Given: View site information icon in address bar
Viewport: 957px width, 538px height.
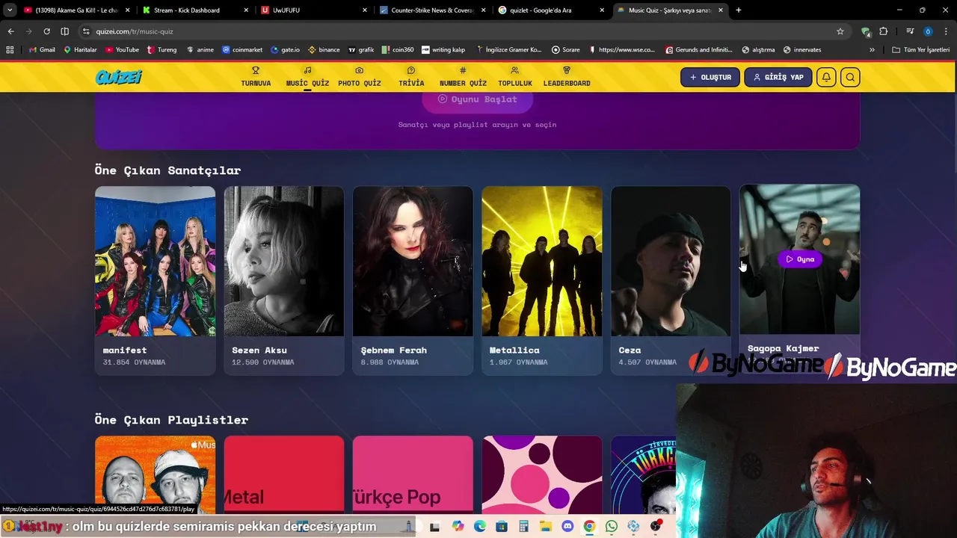Looking at the screenshot, I should pyautogui.click(x=86, y=31).
